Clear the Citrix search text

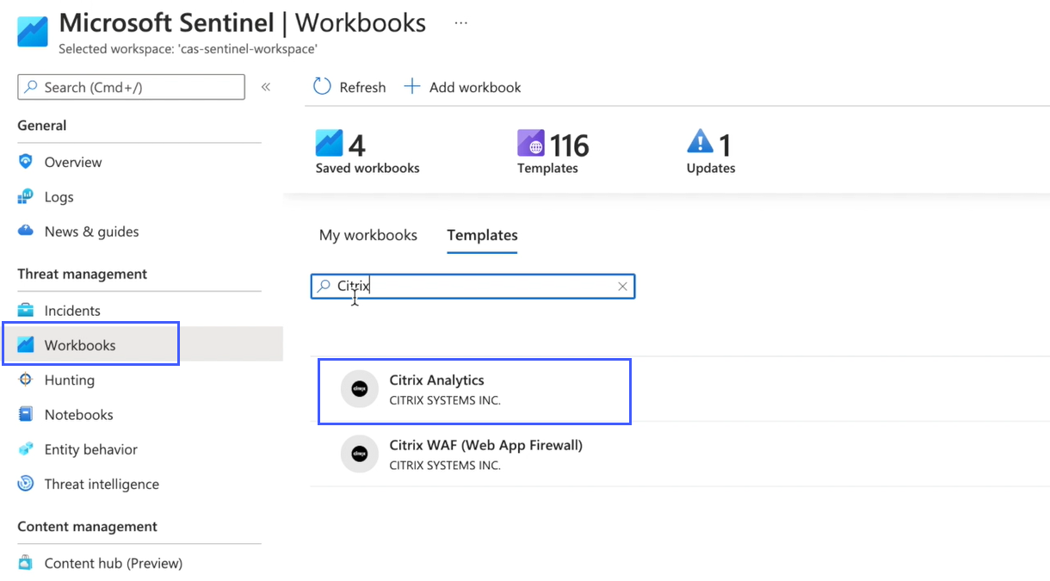point(622,287)
